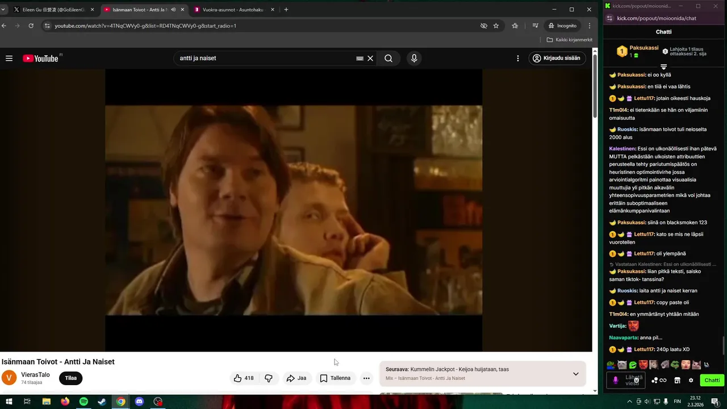Click the Chrome address bar URL
727x409 pixels.
(145, 26)
